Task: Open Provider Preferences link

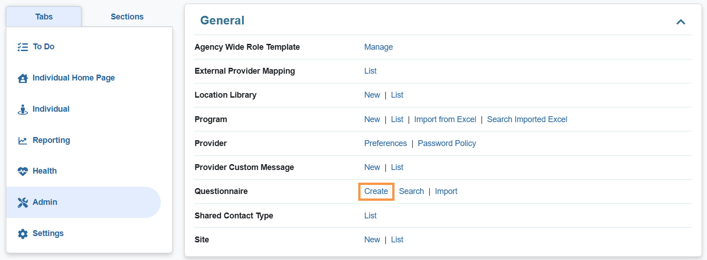Action: (x=385, y=143)
